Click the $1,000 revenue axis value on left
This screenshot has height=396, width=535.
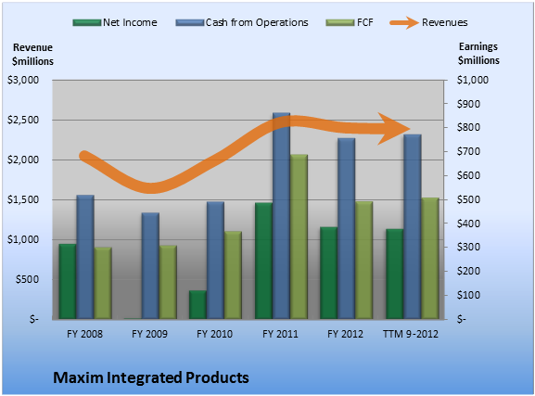23,239
